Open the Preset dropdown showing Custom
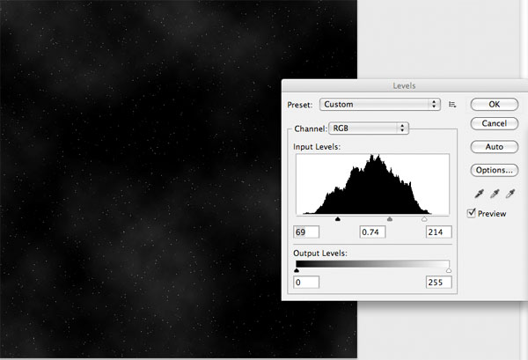Viewport: 528px width, 360px height. 380,105
